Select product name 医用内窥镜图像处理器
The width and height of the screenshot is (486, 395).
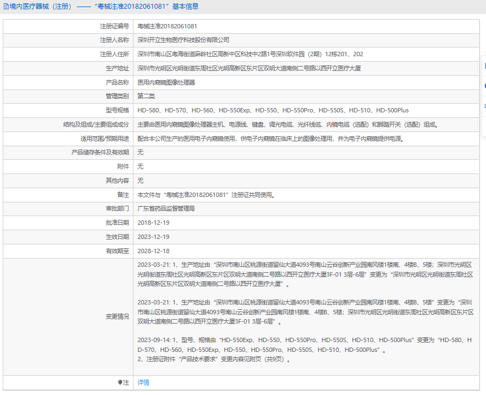166,82
